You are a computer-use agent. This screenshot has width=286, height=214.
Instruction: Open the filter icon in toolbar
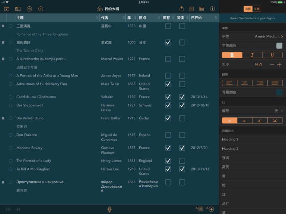pos(41,9)
